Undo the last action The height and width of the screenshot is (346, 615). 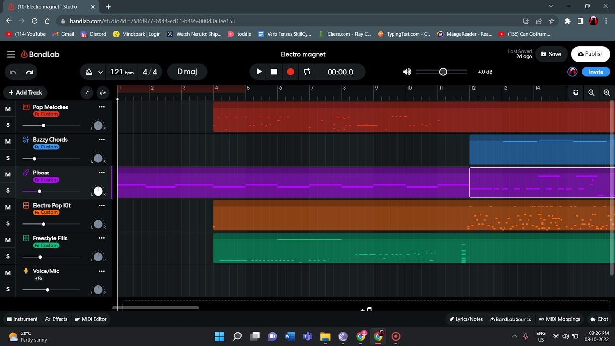pyautogui.click(x=13, y=72)
